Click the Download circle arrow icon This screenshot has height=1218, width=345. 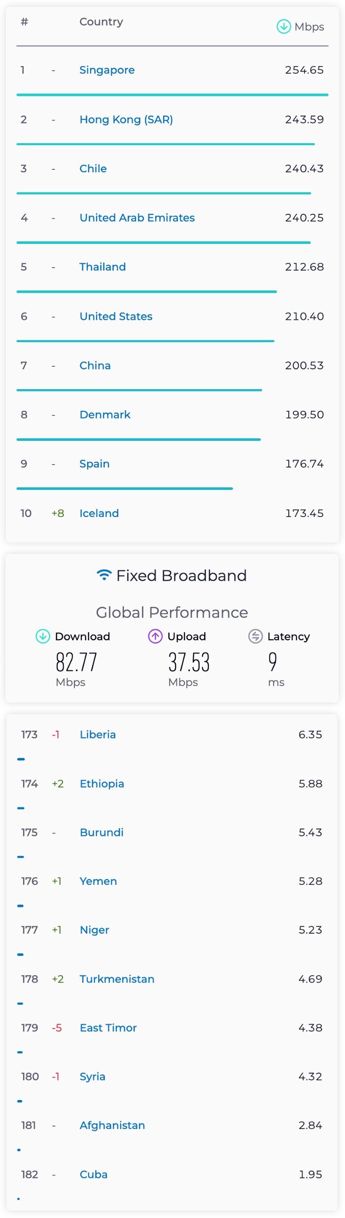pos(43,636)
